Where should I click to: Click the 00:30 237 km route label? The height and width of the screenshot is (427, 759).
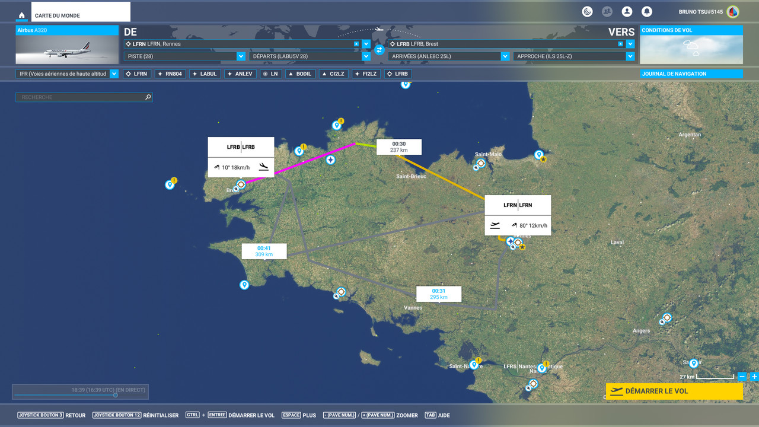tap(399, 147)
